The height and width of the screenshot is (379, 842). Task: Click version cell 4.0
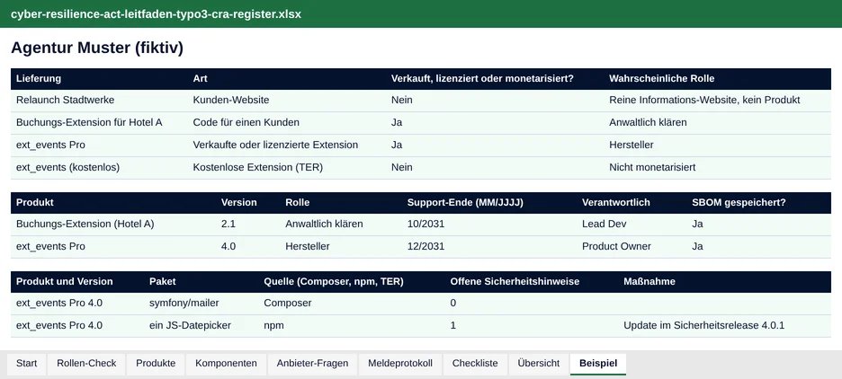(228, 247)
